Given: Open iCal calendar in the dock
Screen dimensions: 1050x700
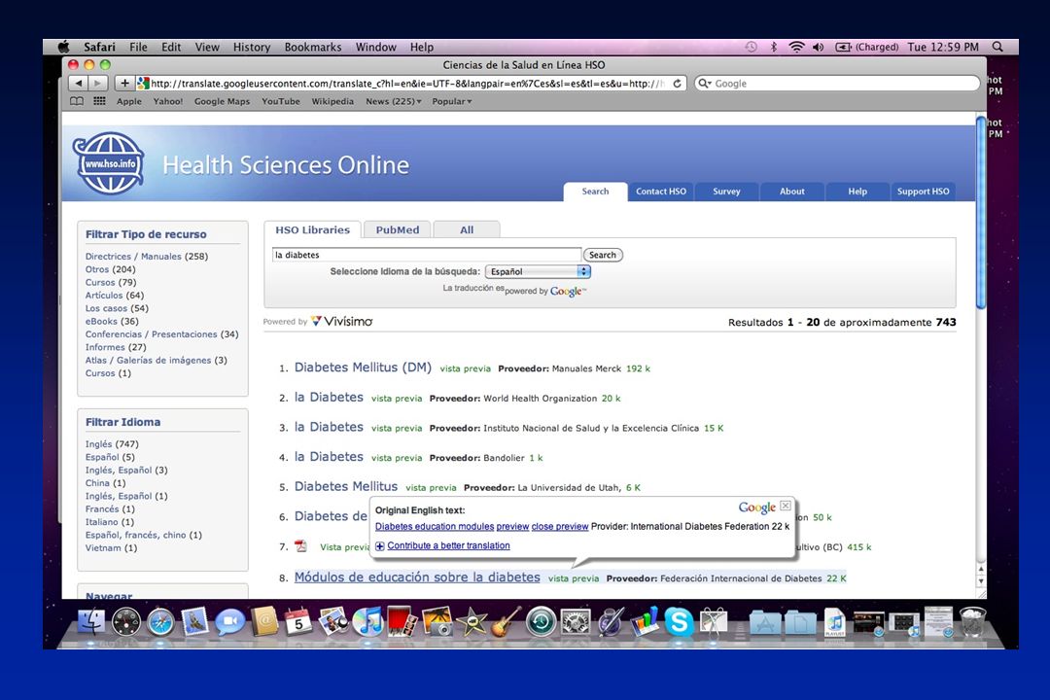Looking at the screenshot, I should click(x=298, y=622).
